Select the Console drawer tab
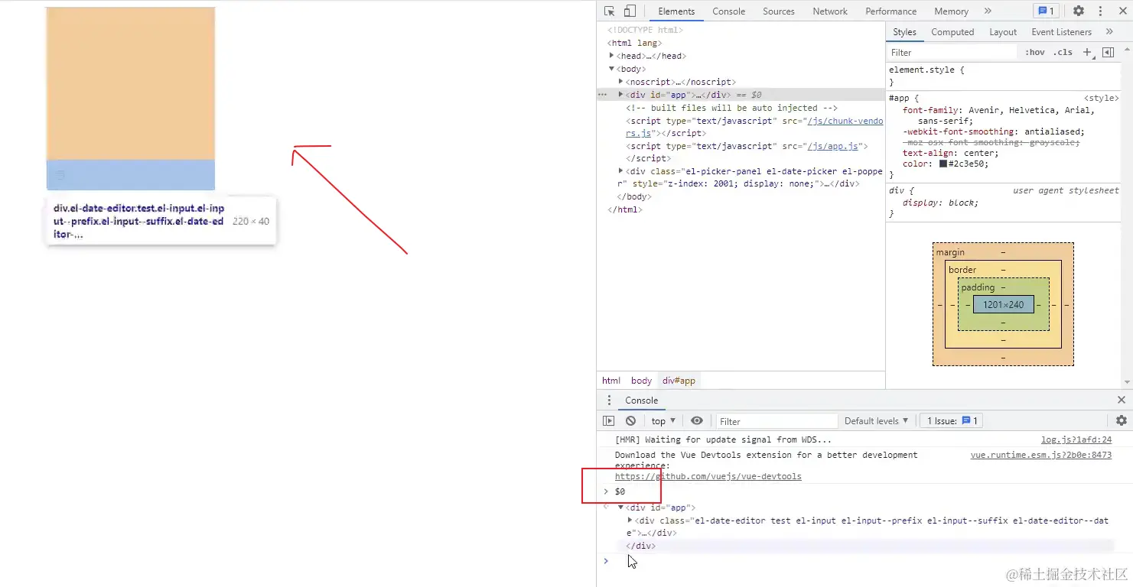Image resolution: width=1133 pixels, height=587 pixels. (641, 401)
